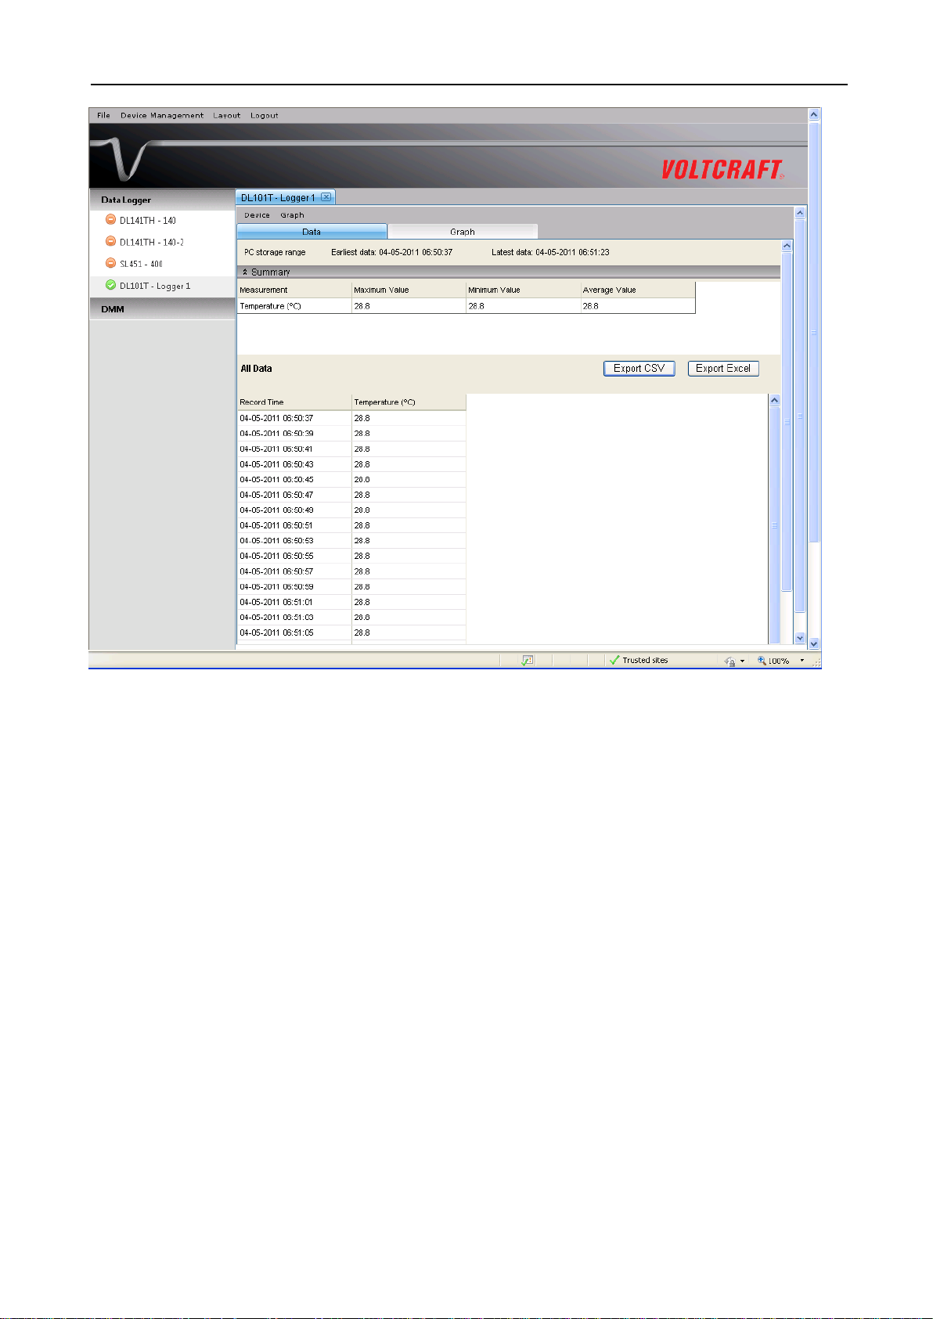Select DL141TH - 140-2 logger in sidebar
933x1319 pixels.
(152, 243)
